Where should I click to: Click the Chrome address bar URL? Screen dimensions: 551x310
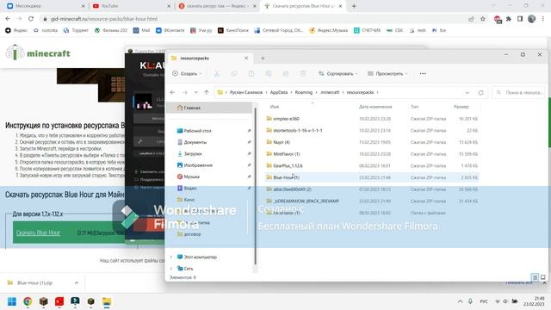click(104, 19)
